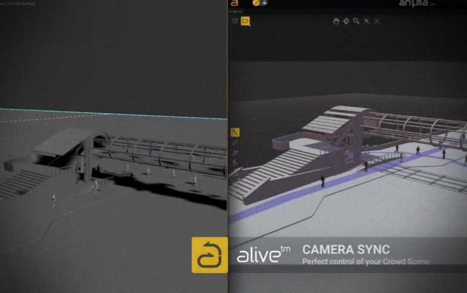Click the Zoom extents icon
The image size is (467, 293).
tap(377, 21)
